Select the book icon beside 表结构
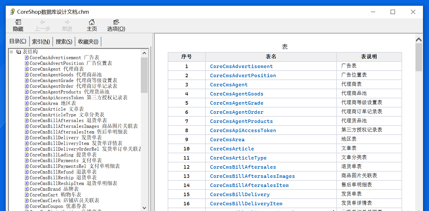429x211 pixels. 19,52
